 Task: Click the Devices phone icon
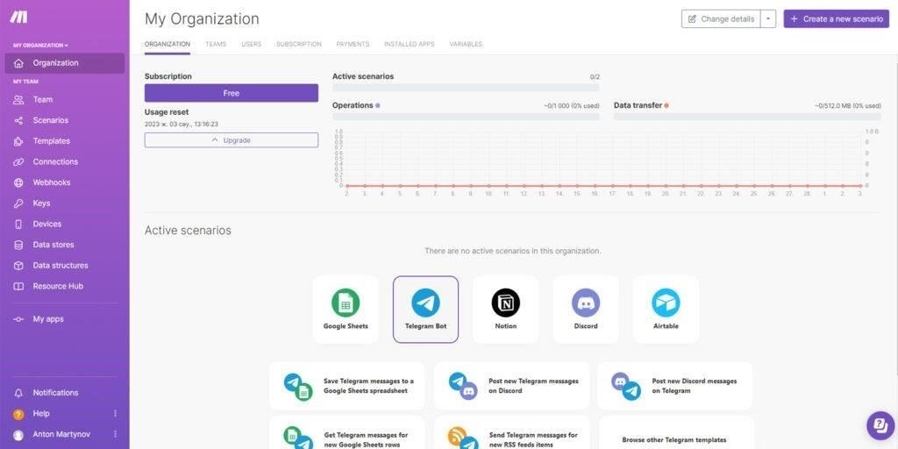tap(18, 224)
